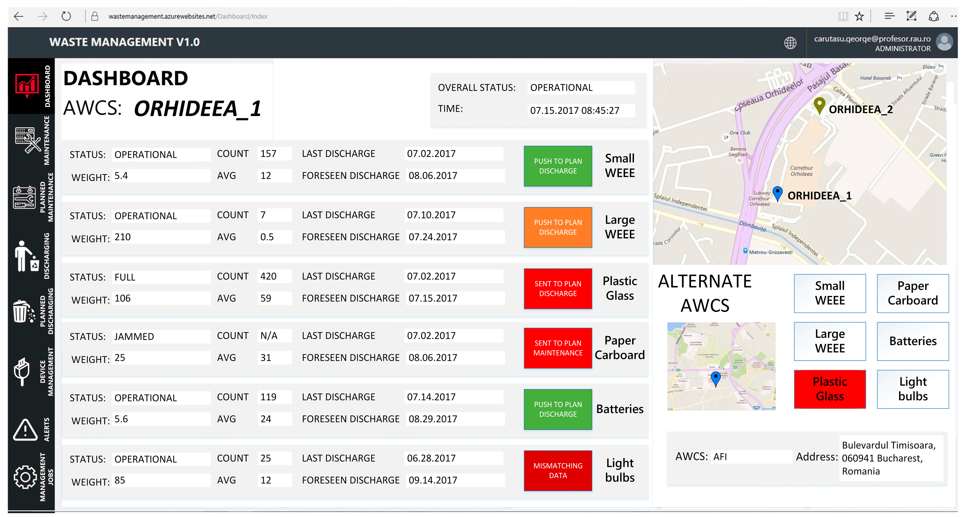Click the Mismatching Data button
This screenshot has height=517, width=964.
point(558,471)
